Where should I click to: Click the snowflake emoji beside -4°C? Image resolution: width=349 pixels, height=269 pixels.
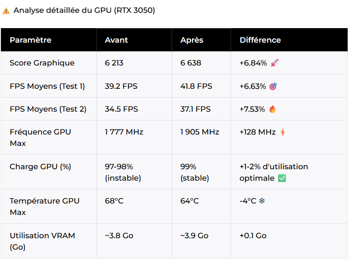(x=262, y=201)
